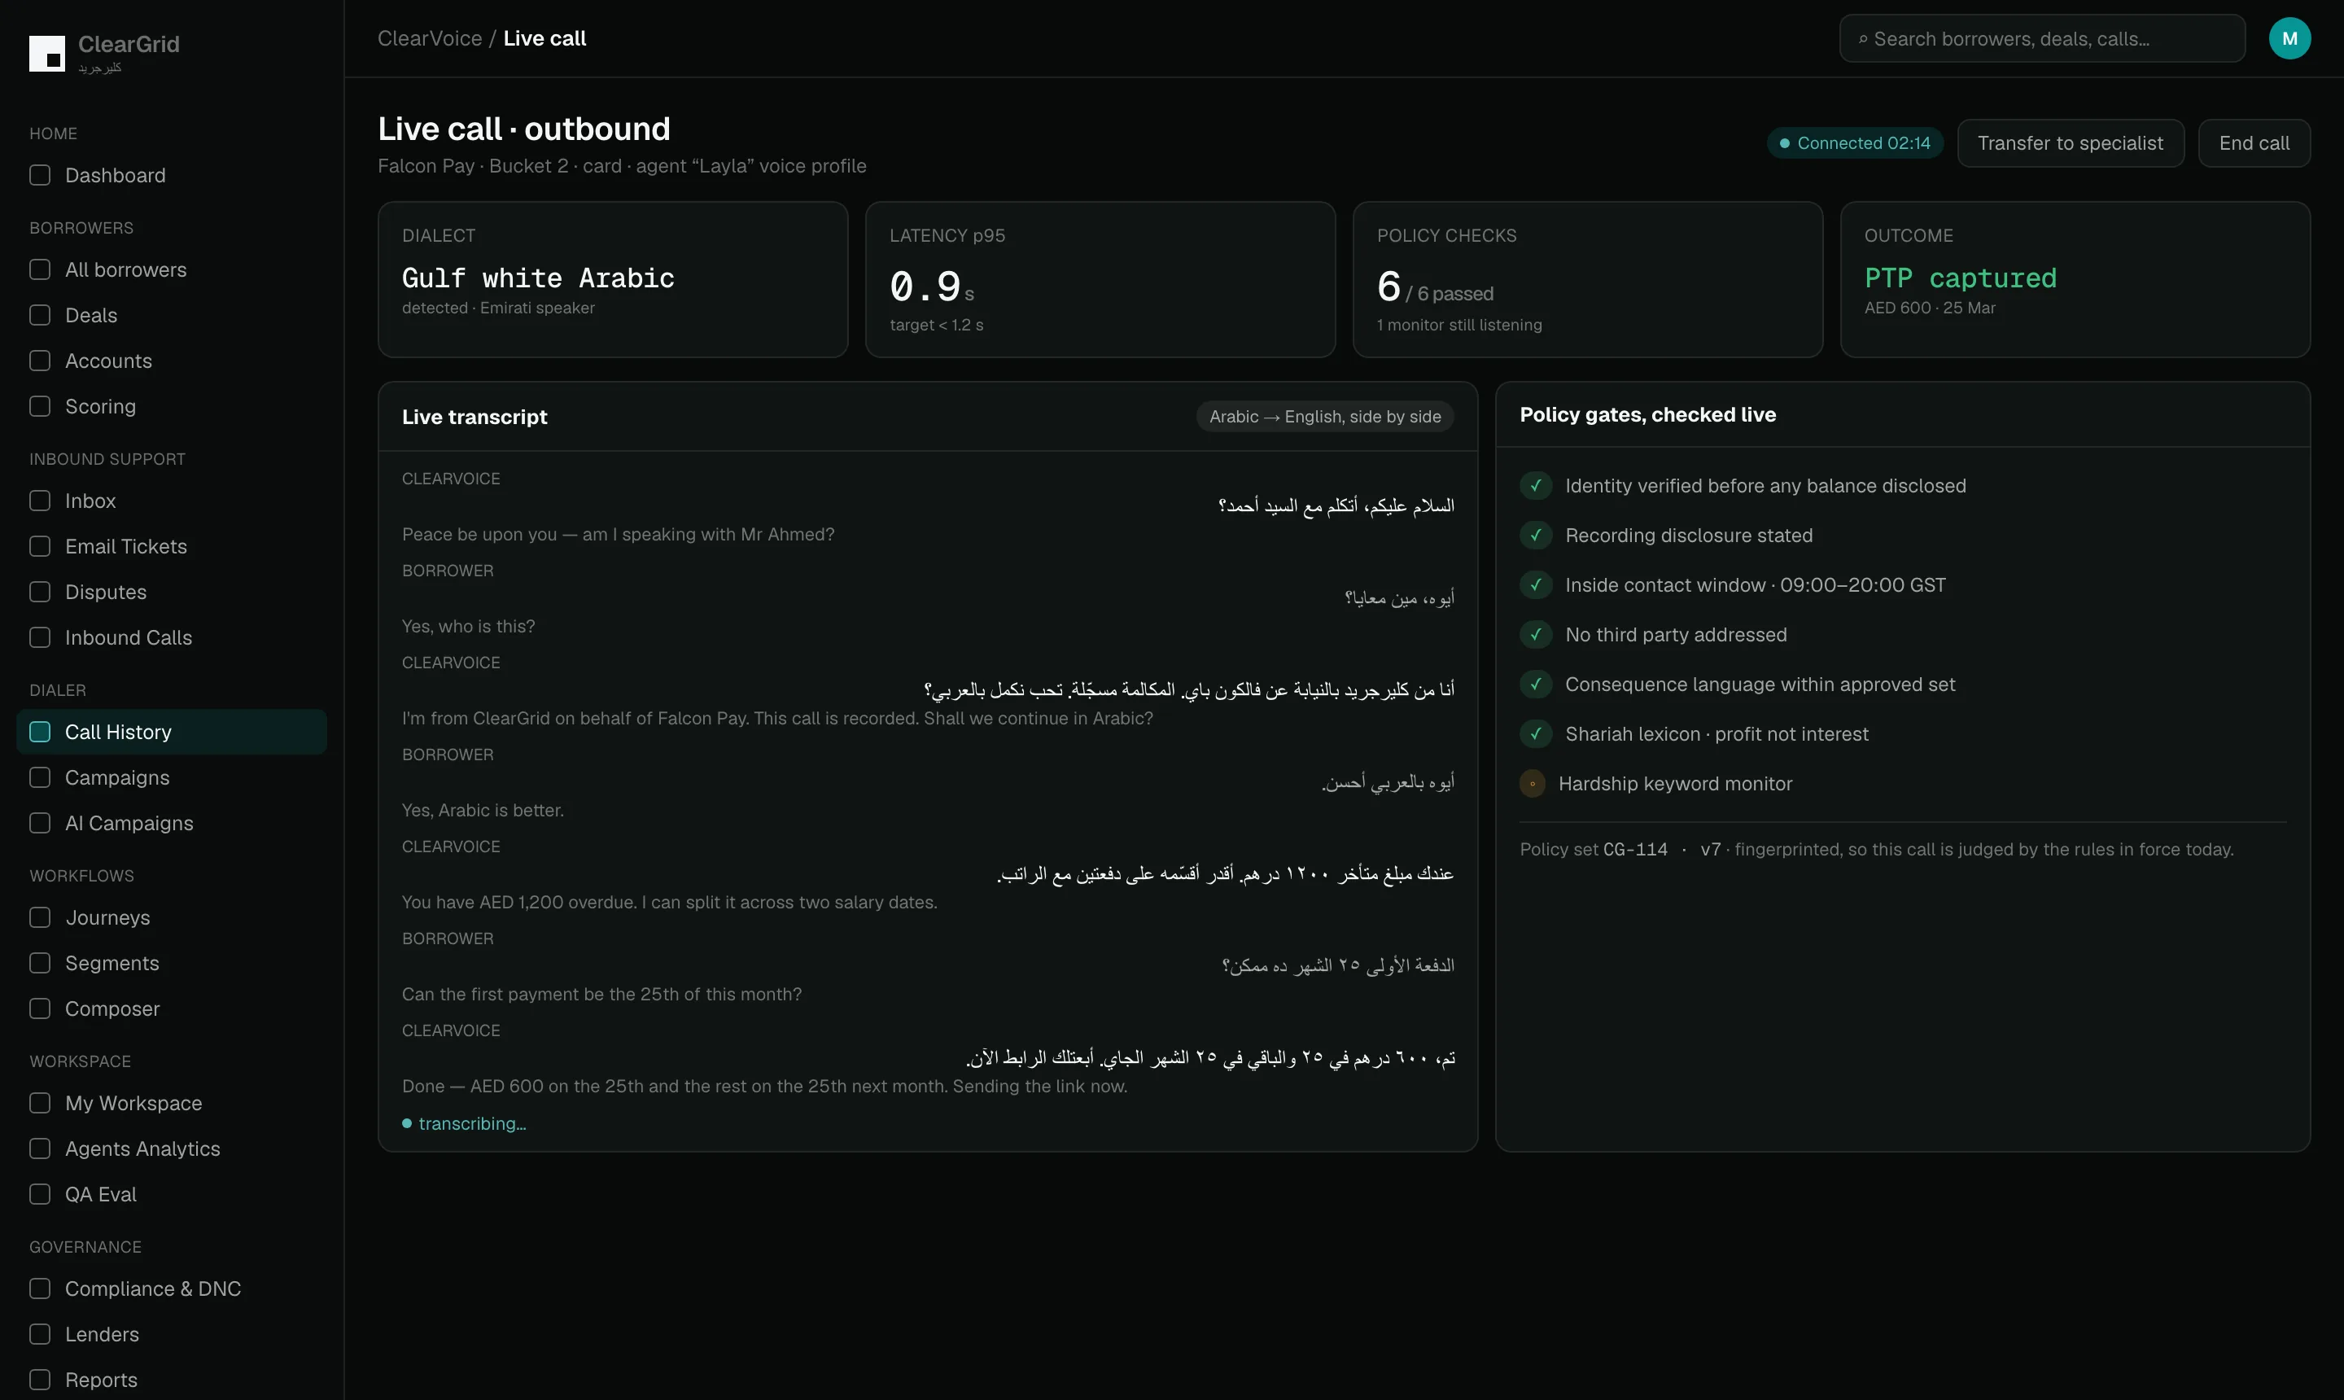Click the Accounts sidebar icon
This screenshot has height=1400, width=2344.
[x=40, y=361]
